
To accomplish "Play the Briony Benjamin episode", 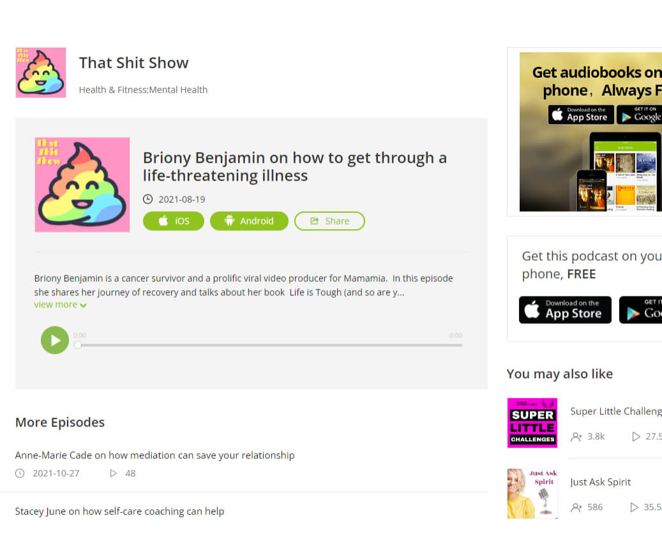I will [55, 340].
